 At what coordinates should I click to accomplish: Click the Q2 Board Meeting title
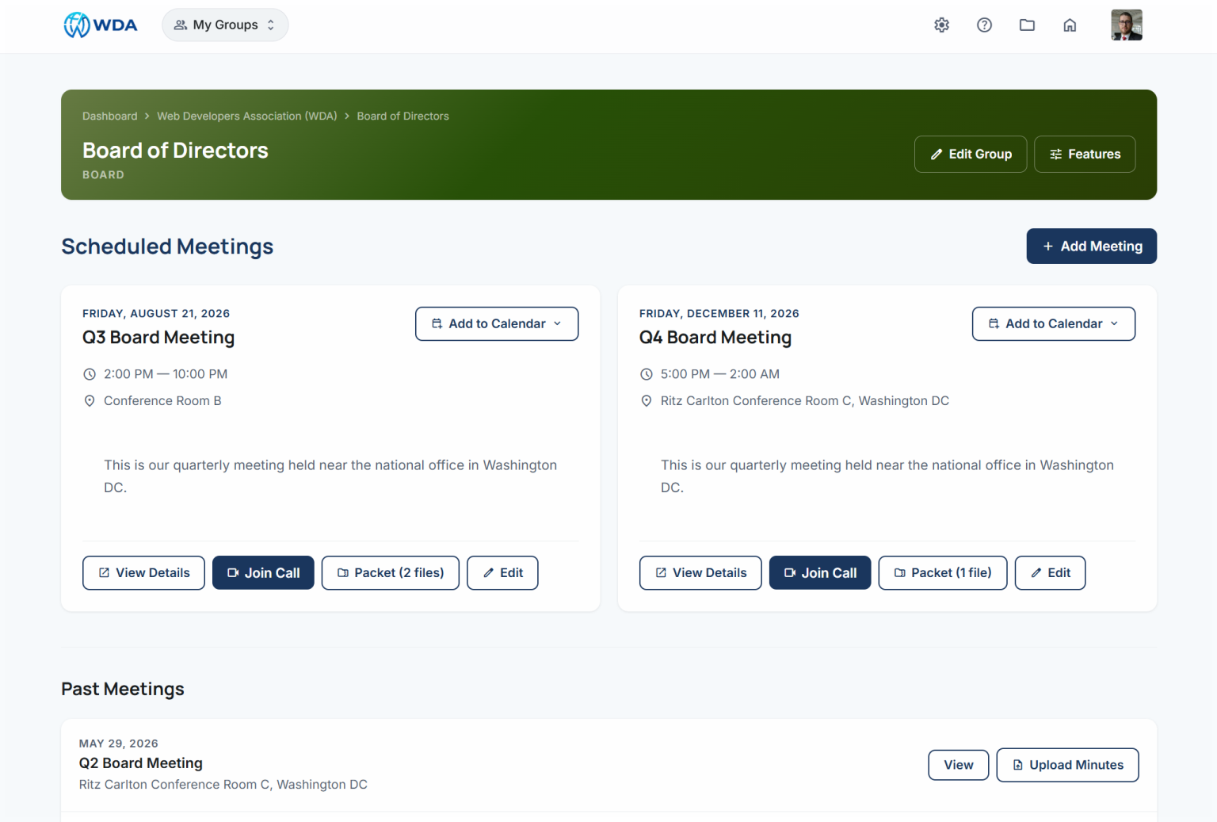pos(141,763)
